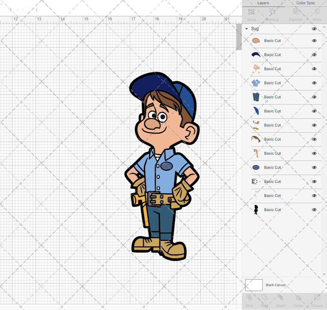
Task: Hide the gray buckle layer
Action: (x=314, y=182)
